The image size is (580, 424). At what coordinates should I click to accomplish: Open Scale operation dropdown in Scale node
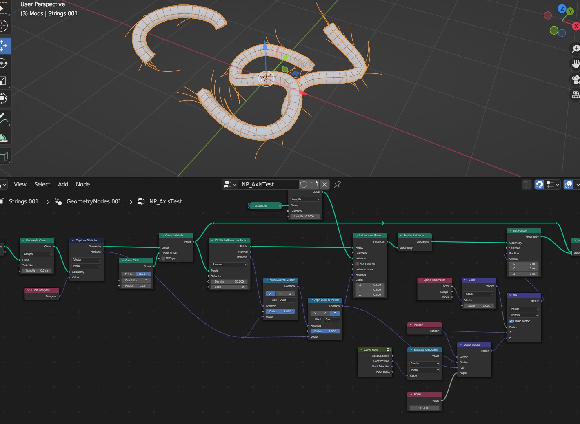(480, 294)
